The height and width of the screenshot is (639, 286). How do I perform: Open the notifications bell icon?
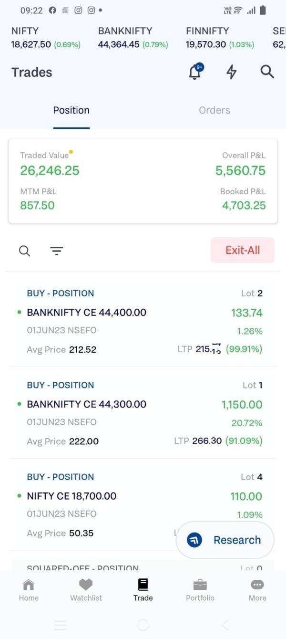[x=195, y=72]
